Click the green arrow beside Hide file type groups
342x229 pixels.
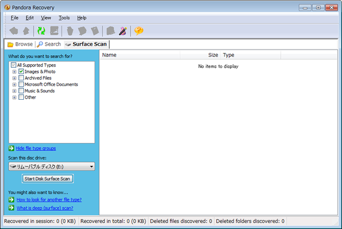(11, 148)
